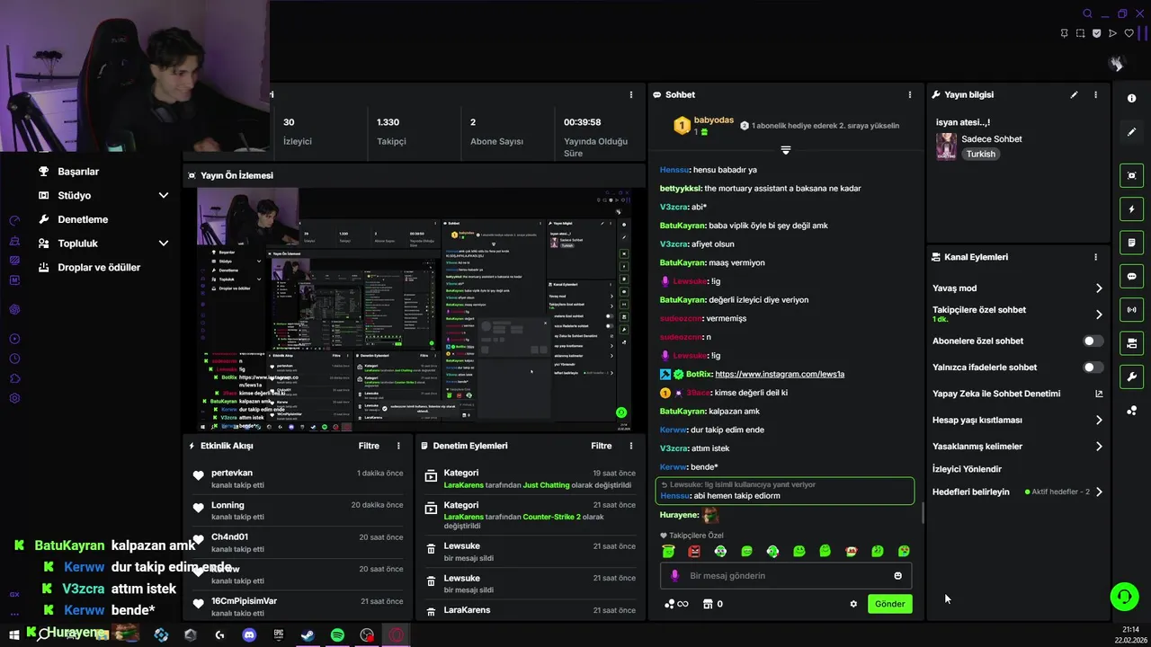The width and height of the screenshot is (1151, 647).
Task: Open Yapay Zeka ile Sohbet Denetimi link
Action: [996, 394]
